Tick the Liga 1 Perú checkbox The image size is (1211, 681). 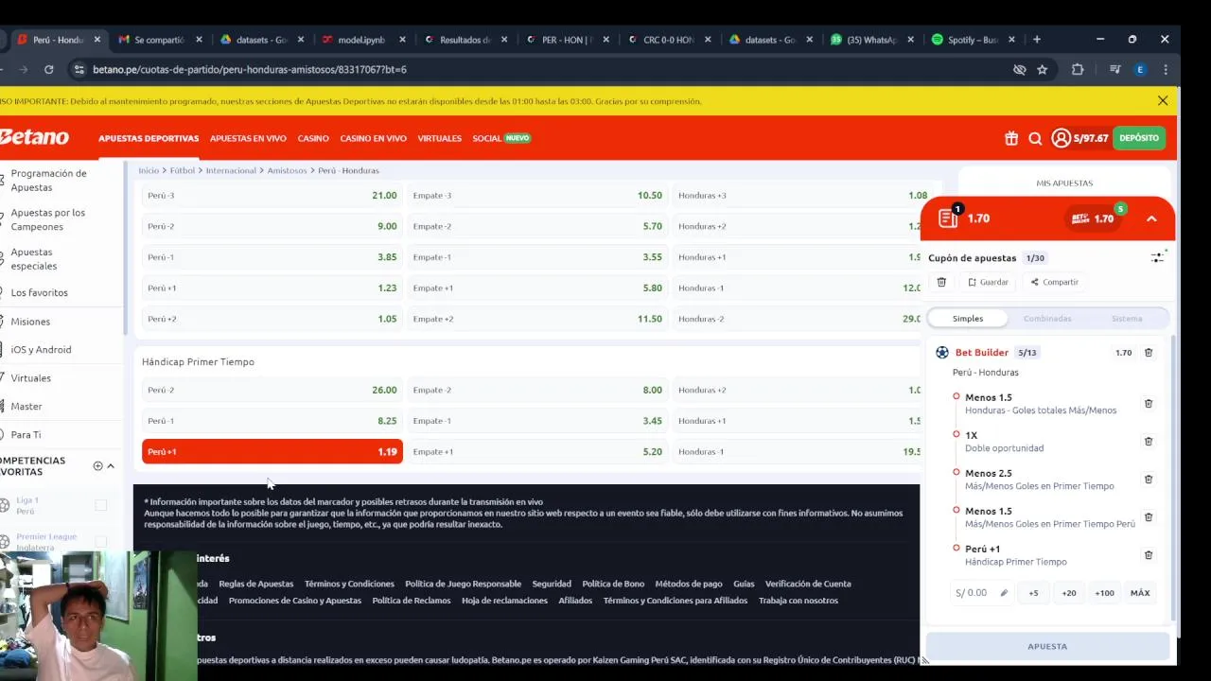tap(100, 506)
